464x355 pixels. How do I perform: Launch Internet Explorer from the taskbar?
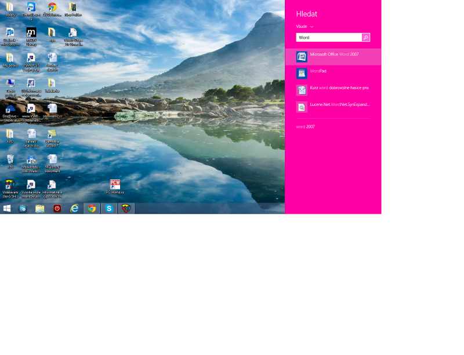pyautogui.click(x=74, y=208)
